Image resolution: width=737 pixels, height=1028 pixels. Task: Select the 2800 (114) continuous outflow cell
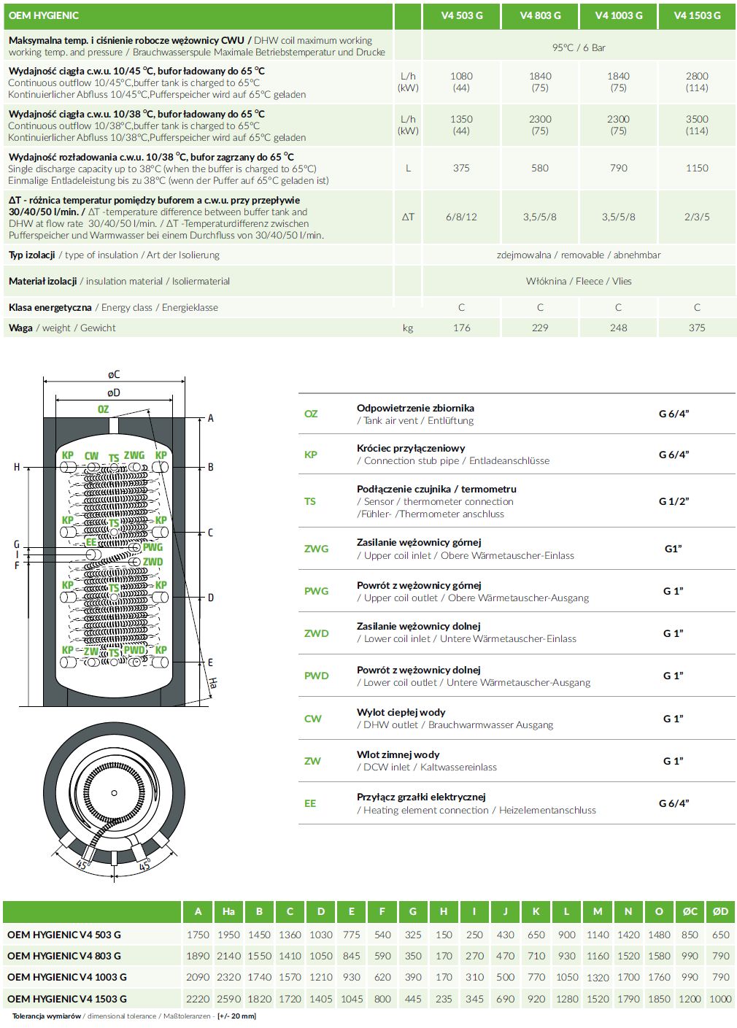click(x=697, y=82)
